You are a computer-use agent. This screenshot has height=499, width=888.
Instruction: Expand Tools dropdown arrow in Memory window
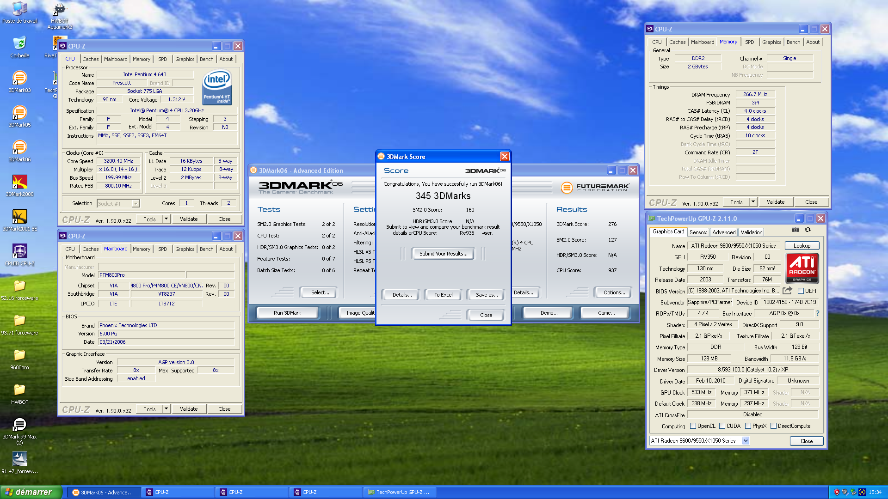coord(753,202)
